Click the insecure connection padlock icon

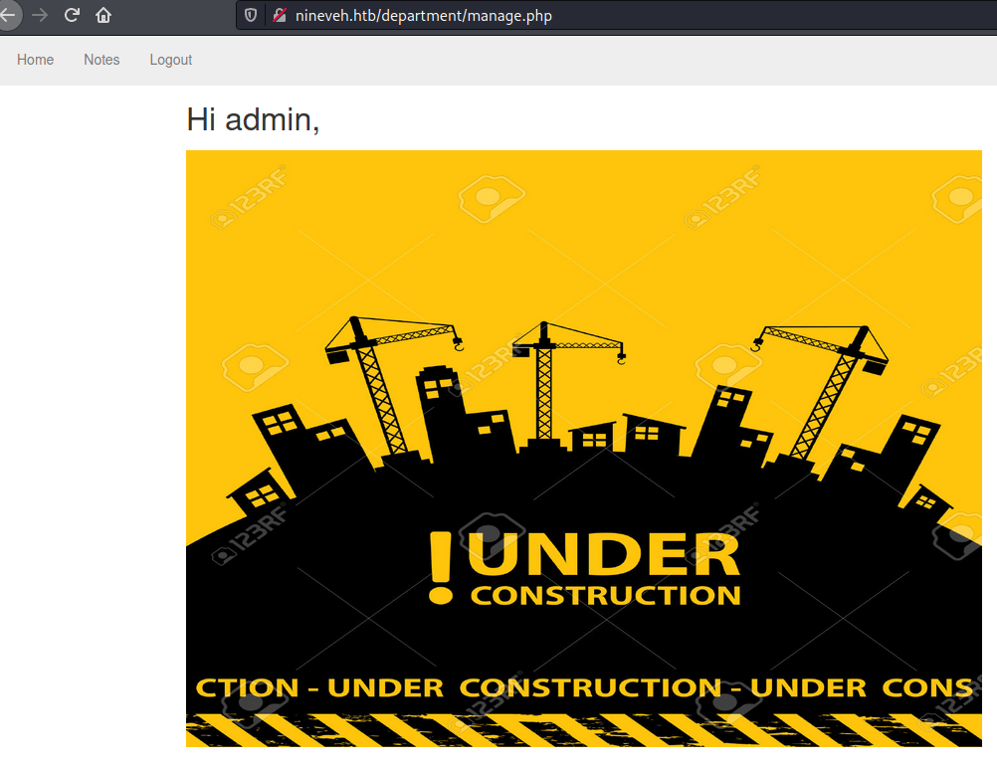click(x=279, y=15)
